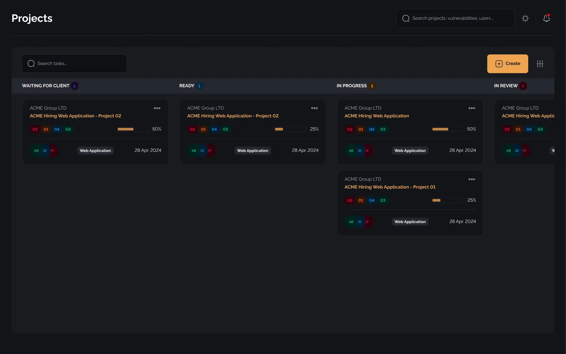Screen dimensions: 566x354
Task: Select the Web Application tag on Project 01
Action: 410,222
